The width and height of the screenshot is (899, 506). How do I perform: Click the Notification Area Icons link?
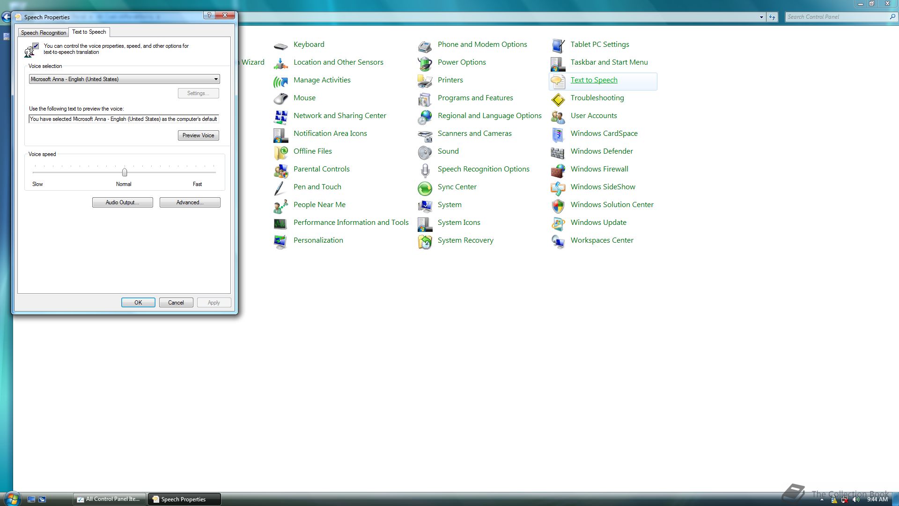[x=330, y=134]
